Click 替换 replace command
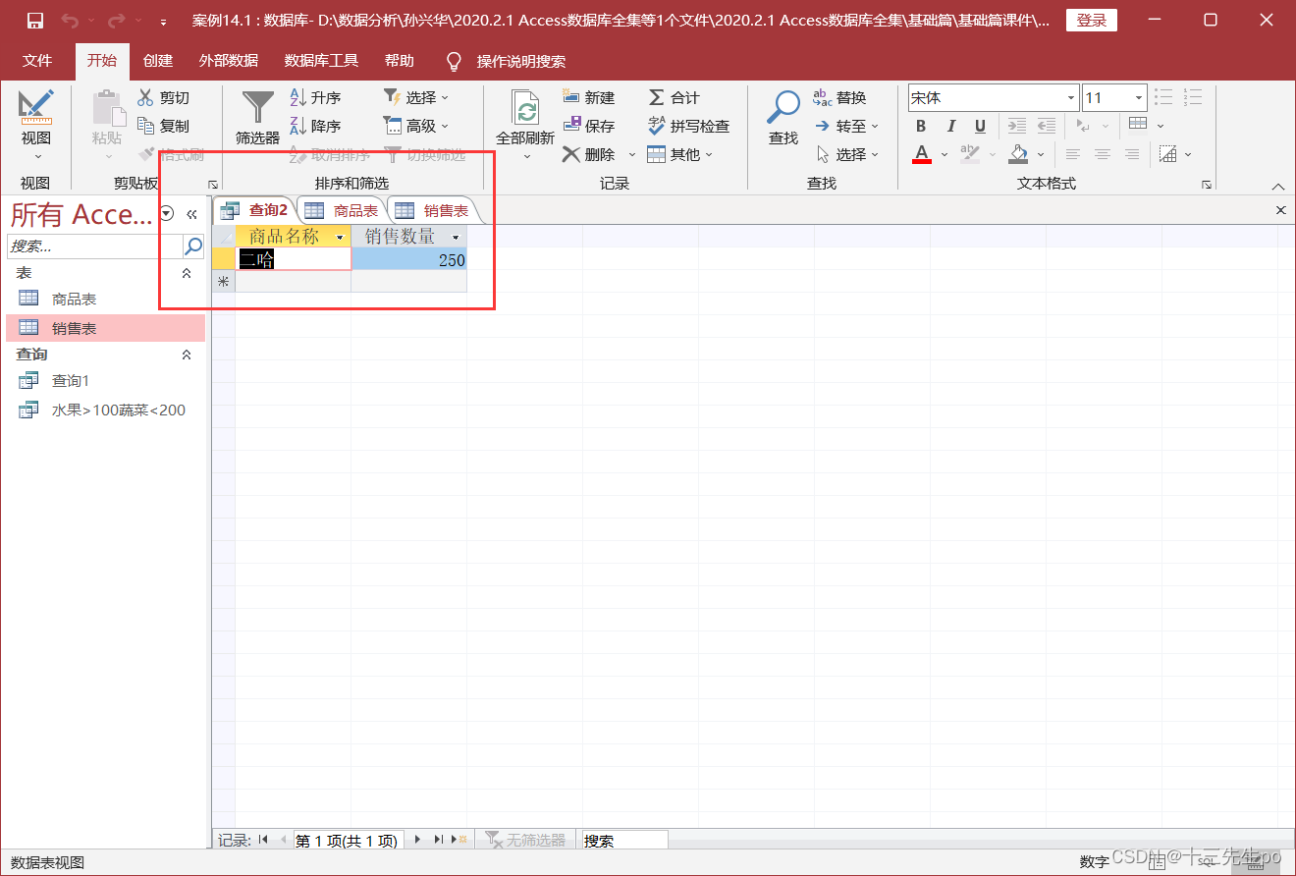Image resolution: width=1296 pixels, height=876 pixels. tap(839, 97)
